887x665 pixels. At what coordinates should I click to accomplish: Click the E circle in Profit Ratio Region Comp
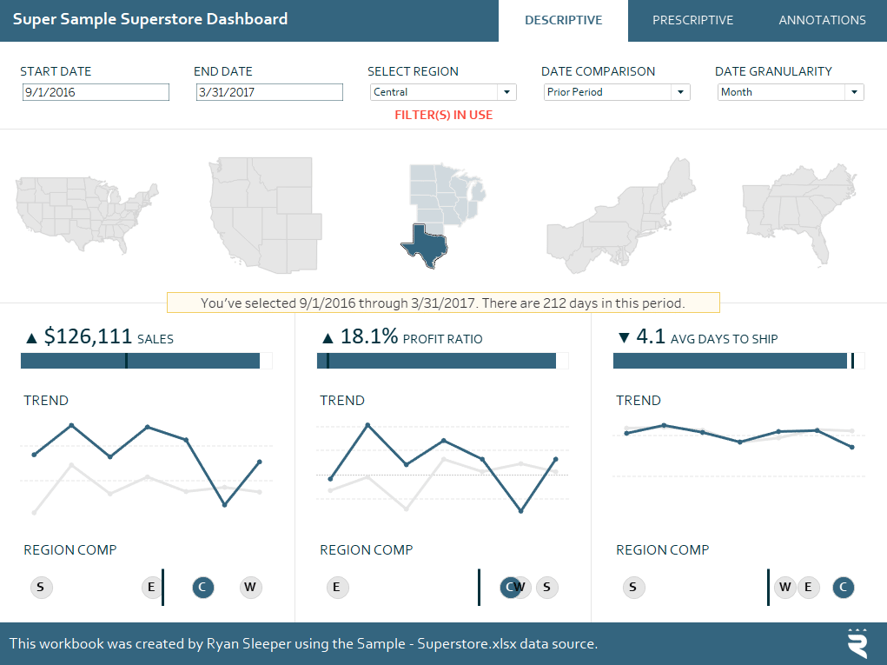(337, 587)
